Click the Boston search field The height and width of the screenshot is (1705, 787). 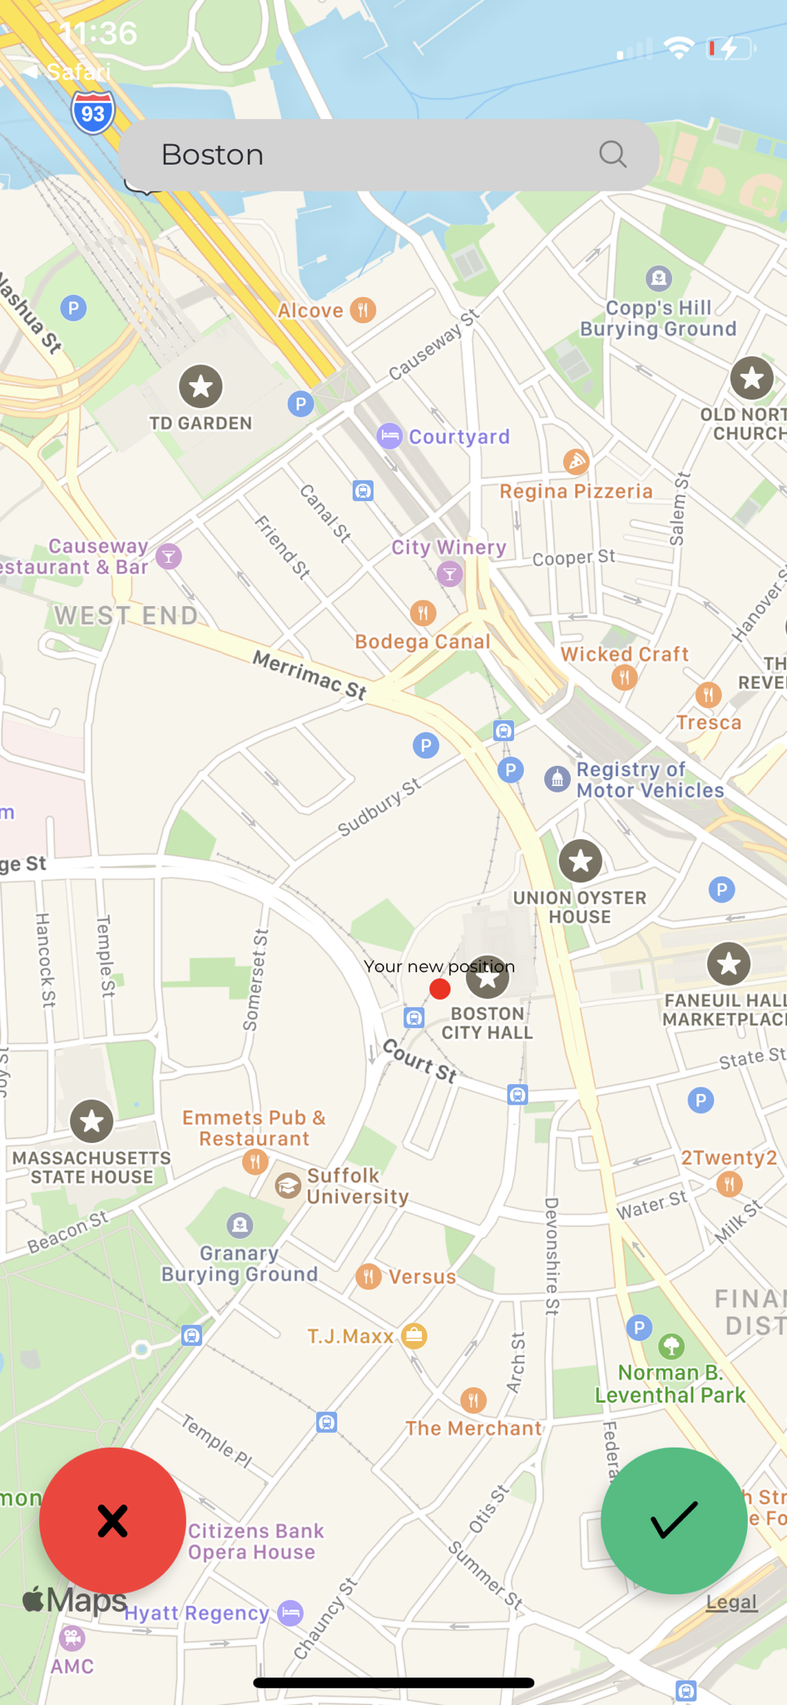coord(389,155)
